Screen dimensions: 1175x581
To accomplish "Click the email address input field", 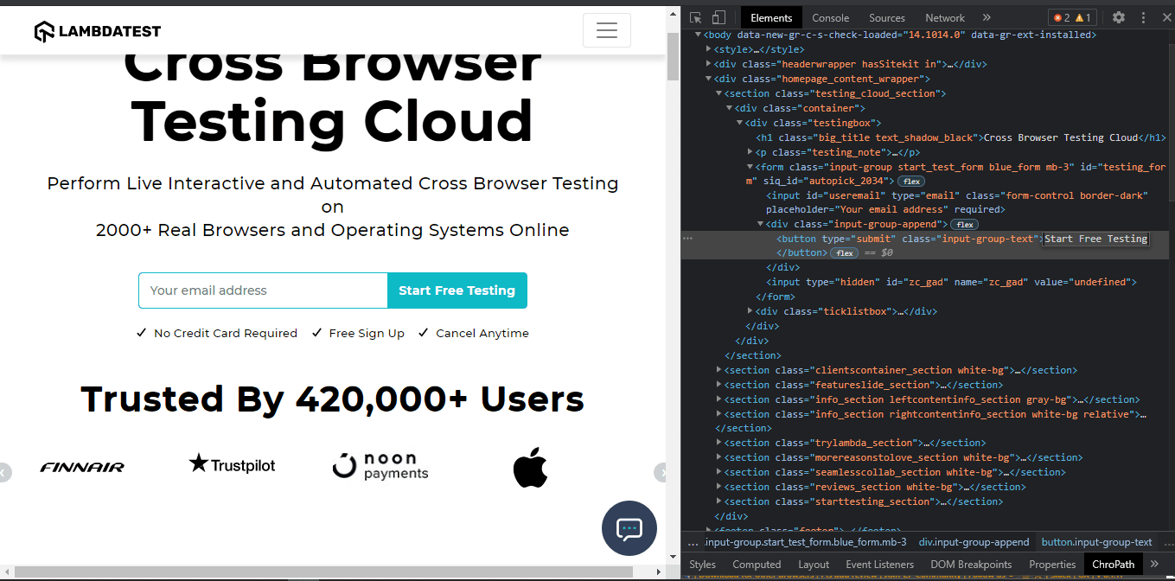I will point(263,290).
